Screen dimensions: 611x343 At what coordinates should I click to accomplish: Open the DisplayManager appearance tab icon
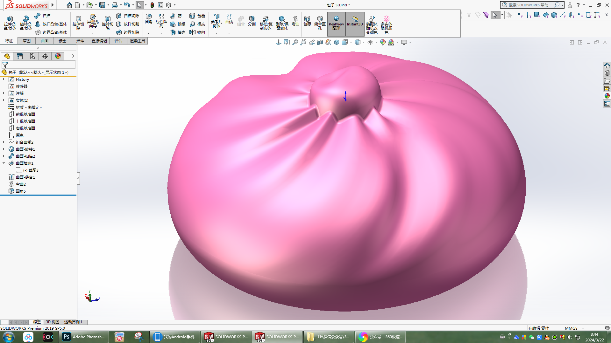tap(58, 56)
